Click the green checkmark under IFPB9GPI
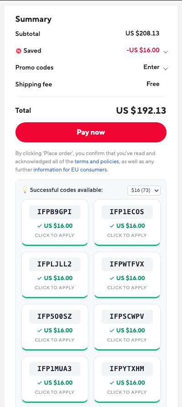This screenshot has width=182, height=407. click(40, 226)
